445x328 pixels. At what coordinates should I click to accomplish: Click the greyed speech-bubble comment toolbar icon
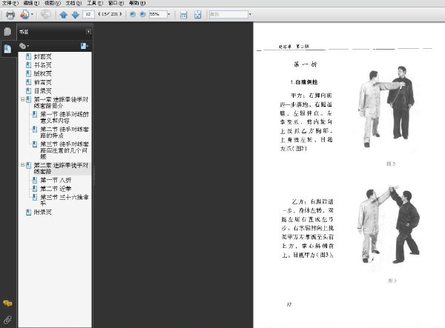(x=46, y=14)
